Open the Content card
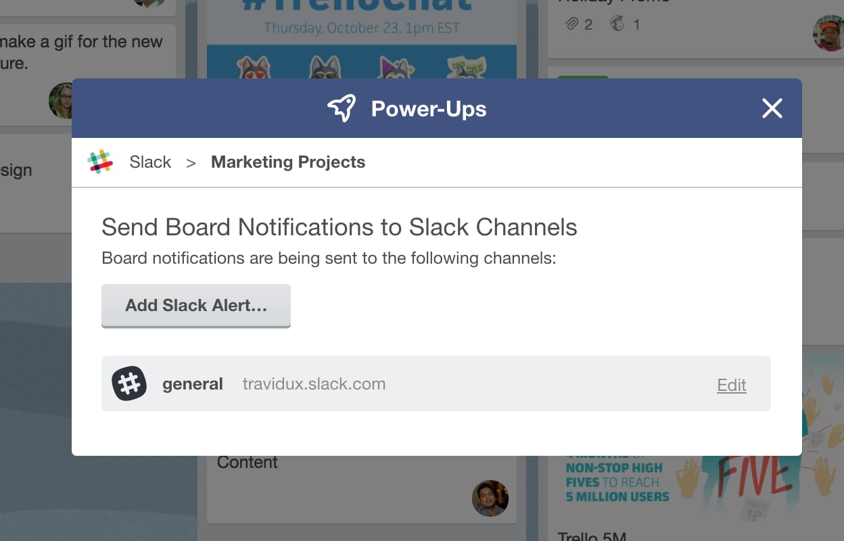The height and width of the screenshot is (541, 844). 248,463
